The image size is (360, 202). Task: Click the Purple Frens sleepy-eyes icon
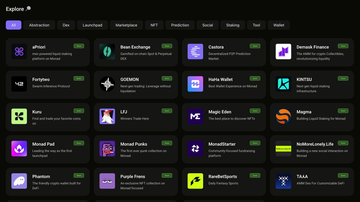pyautogui.click(x=107, y=181)
